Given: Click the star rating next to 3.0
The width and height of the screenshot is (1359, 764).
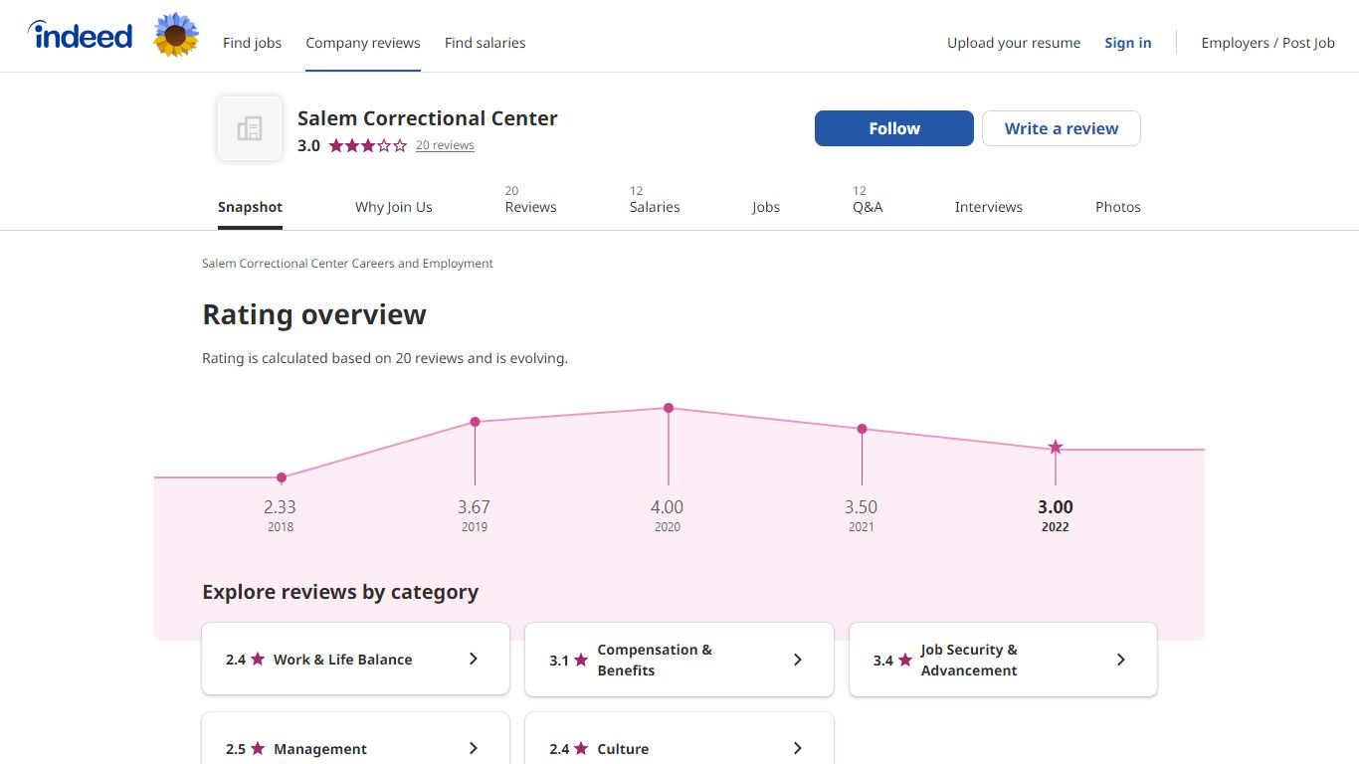Looking at the screenshot, I should point(367,145).
